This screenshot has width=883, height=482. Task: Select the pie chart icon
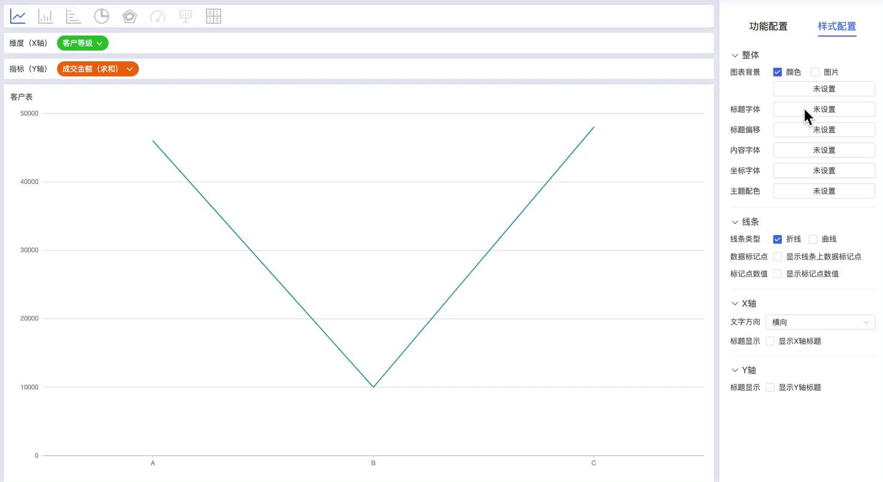click(102, 17)
